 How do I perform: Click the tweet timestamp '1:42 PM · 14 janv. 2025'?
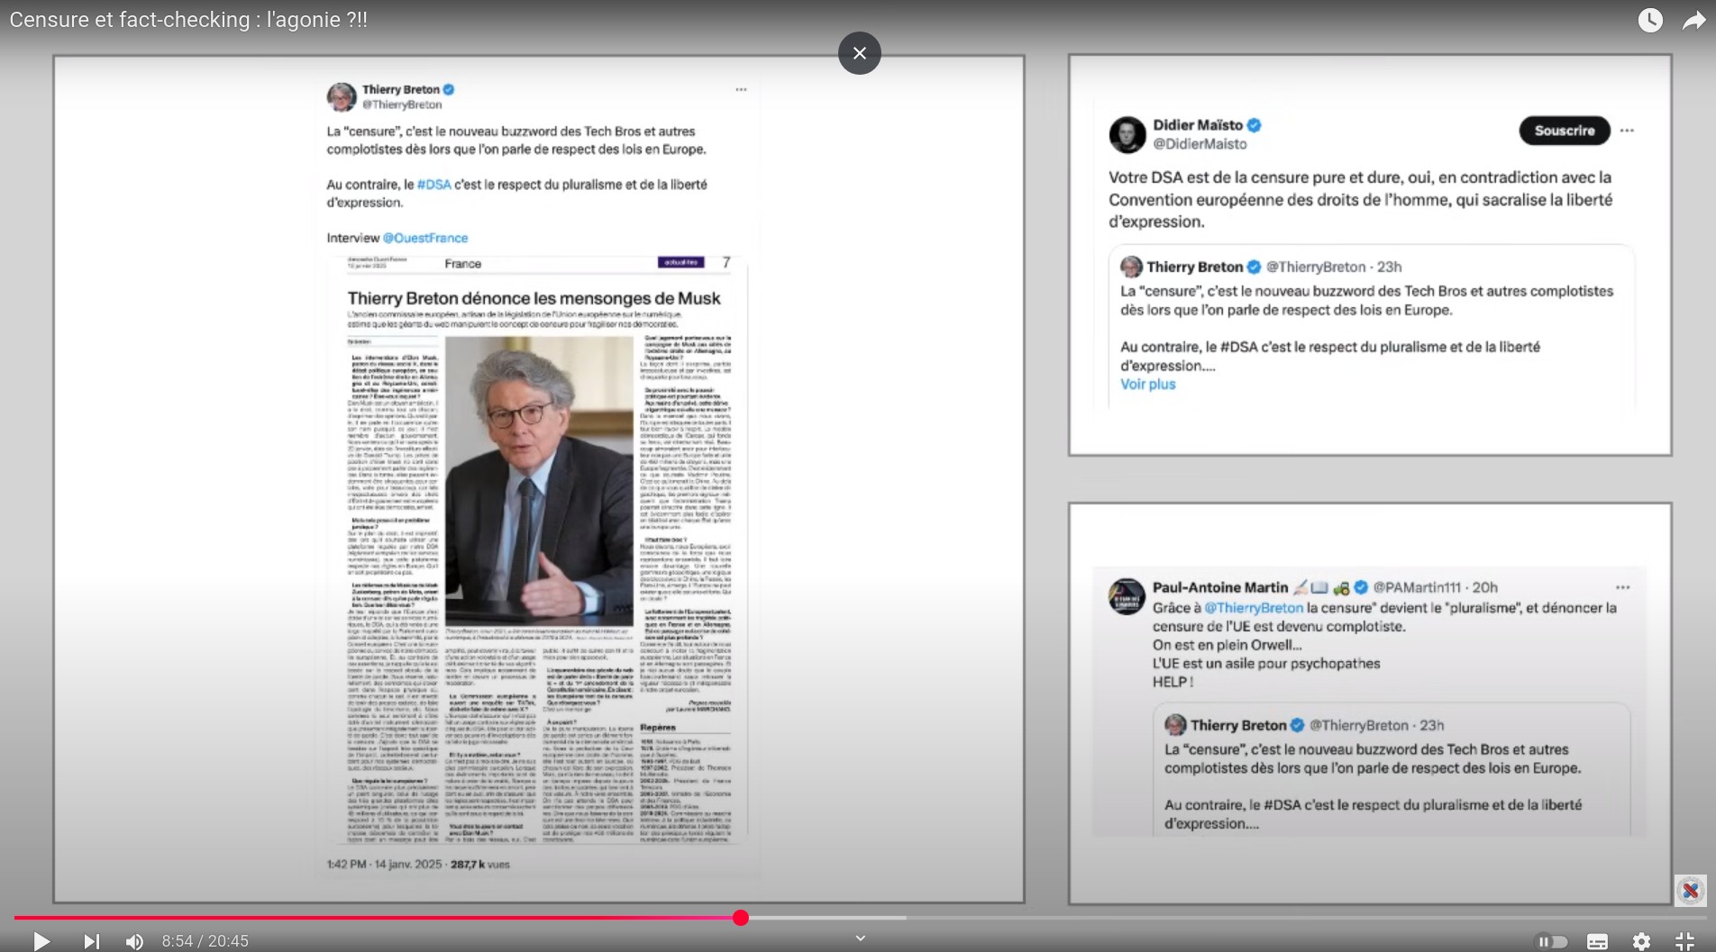385,865
